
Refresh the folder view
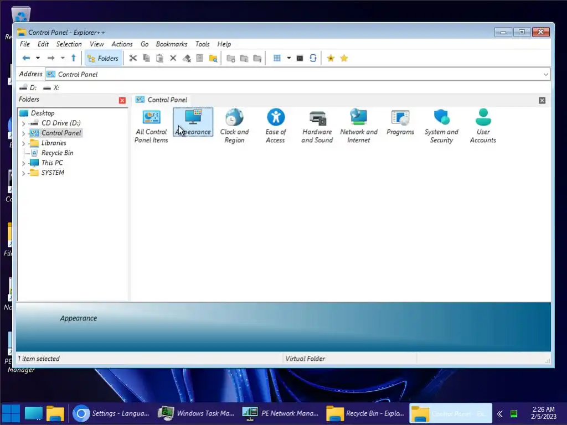313,58
